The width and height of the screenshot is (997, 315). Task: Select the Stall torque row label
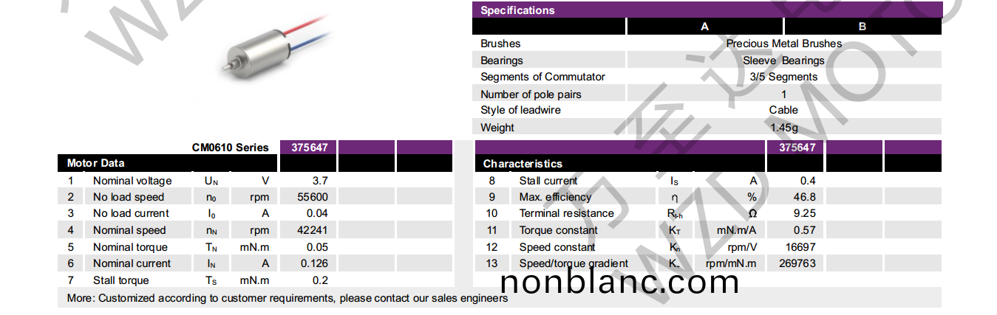[x=120, y=280]
